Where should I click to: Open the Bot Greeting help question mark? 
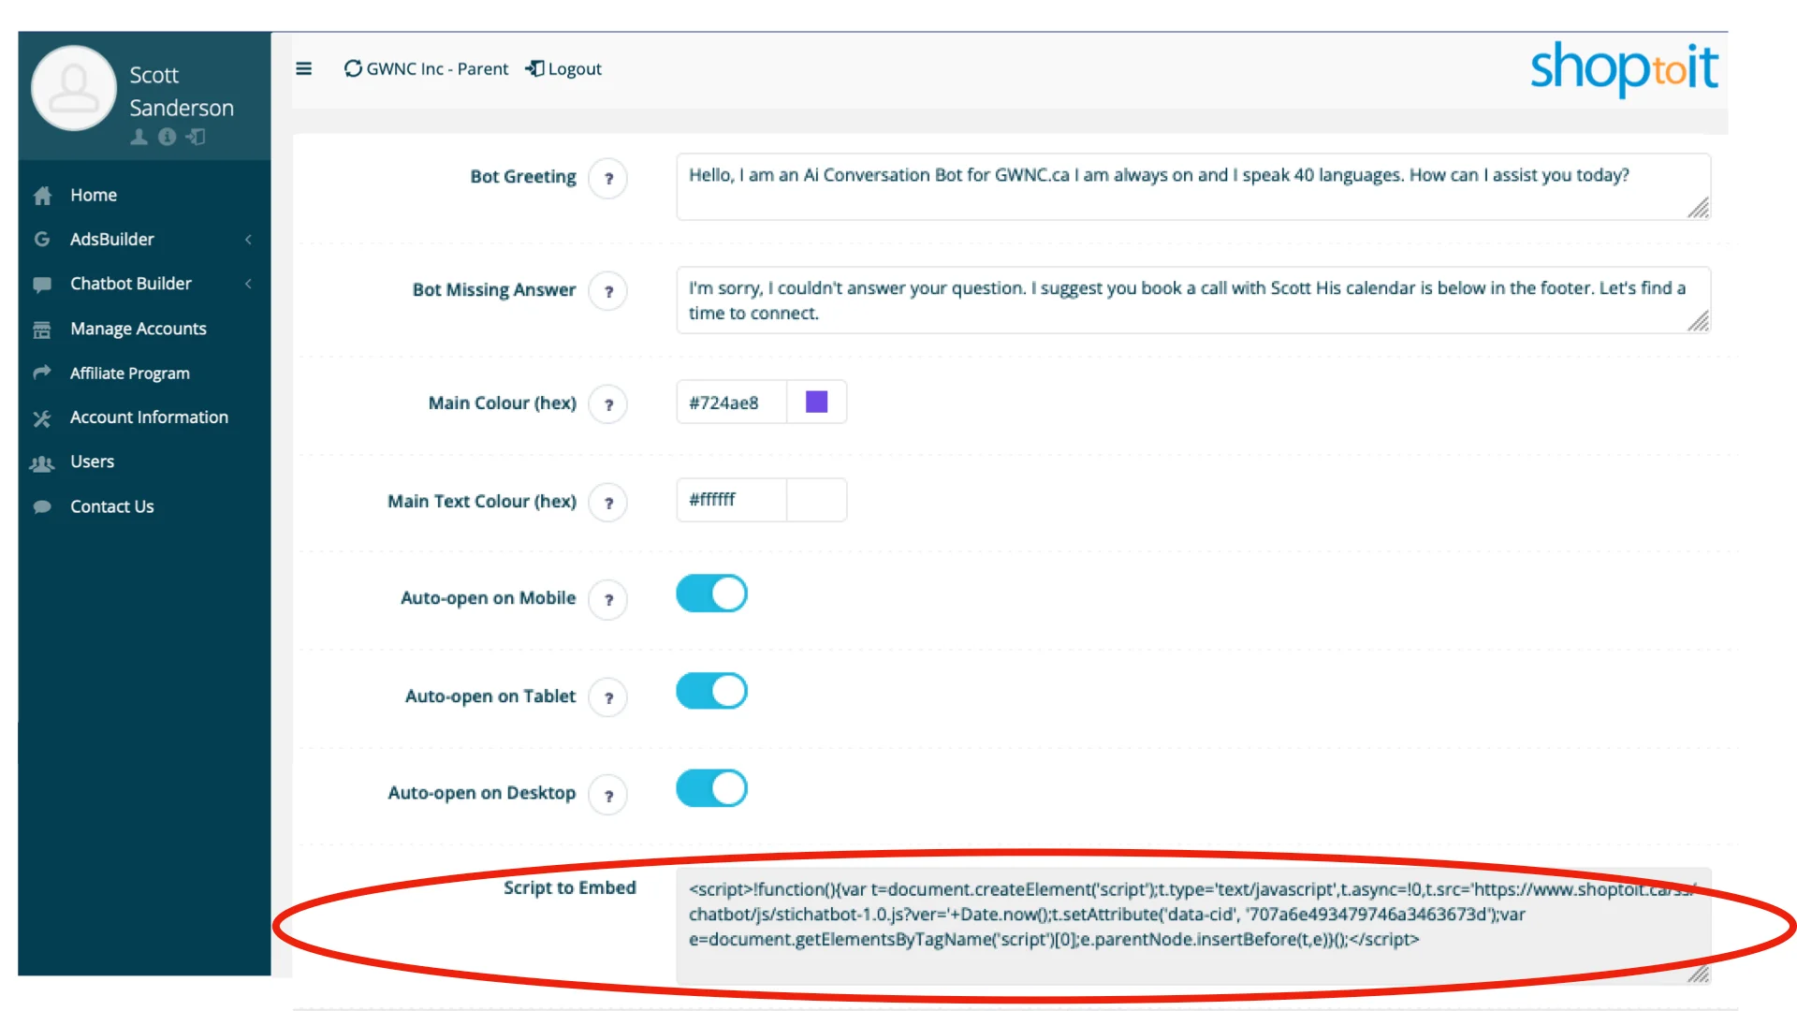coord(608,178)
